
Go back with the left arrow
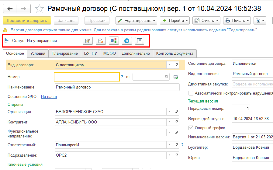[x=10, y=9]
